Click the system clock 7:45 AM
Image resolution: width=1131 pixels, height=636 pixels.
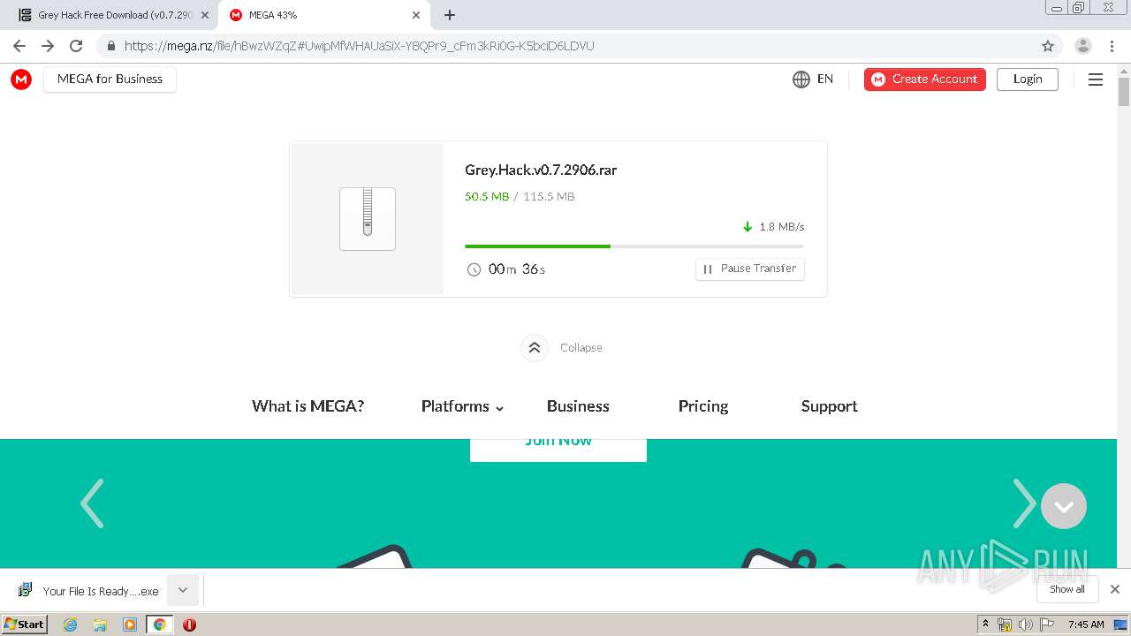coord(1086,625)
